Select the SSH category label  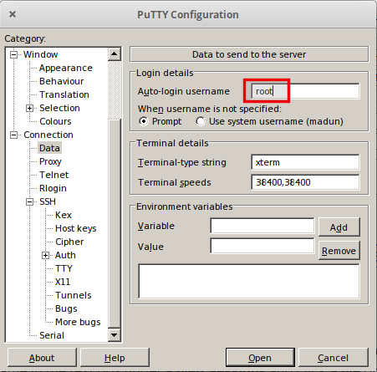[x=48, y=201]
